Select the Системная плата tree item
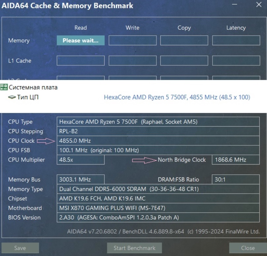Screen dimensions: 267x256 coord(33,87)
